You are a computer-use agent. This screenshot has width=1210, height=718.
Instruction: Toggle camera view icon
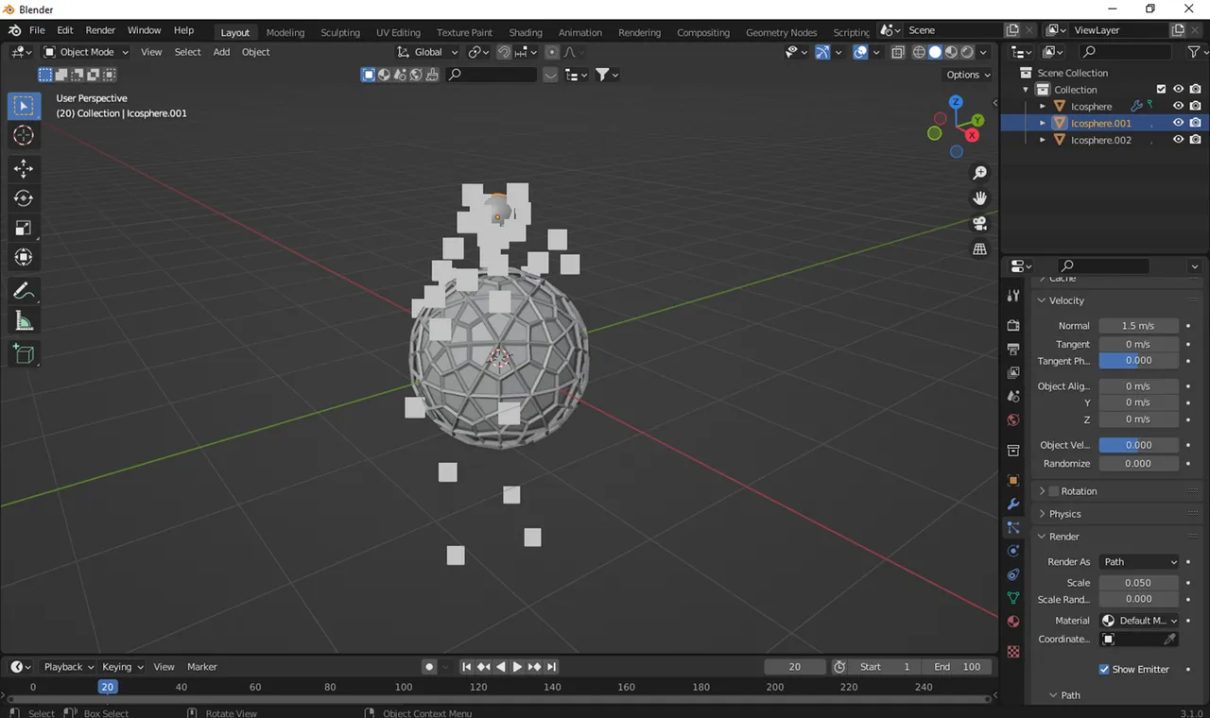[980, 224]
